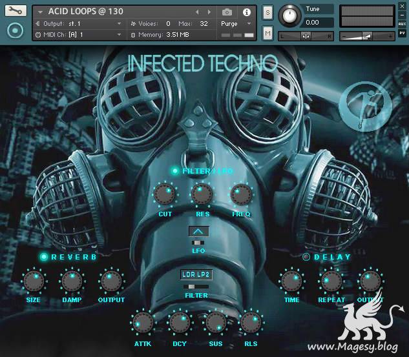
Task: Open the LDR LP2 filter type selector
Action: point(196,274)
